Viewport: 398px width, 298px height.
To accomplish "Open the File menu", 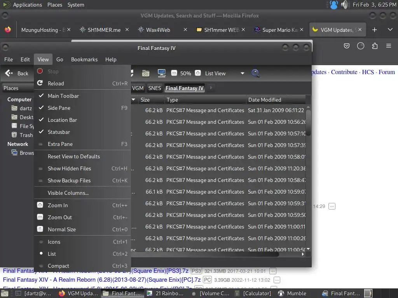I will click(x=9, y=59).
